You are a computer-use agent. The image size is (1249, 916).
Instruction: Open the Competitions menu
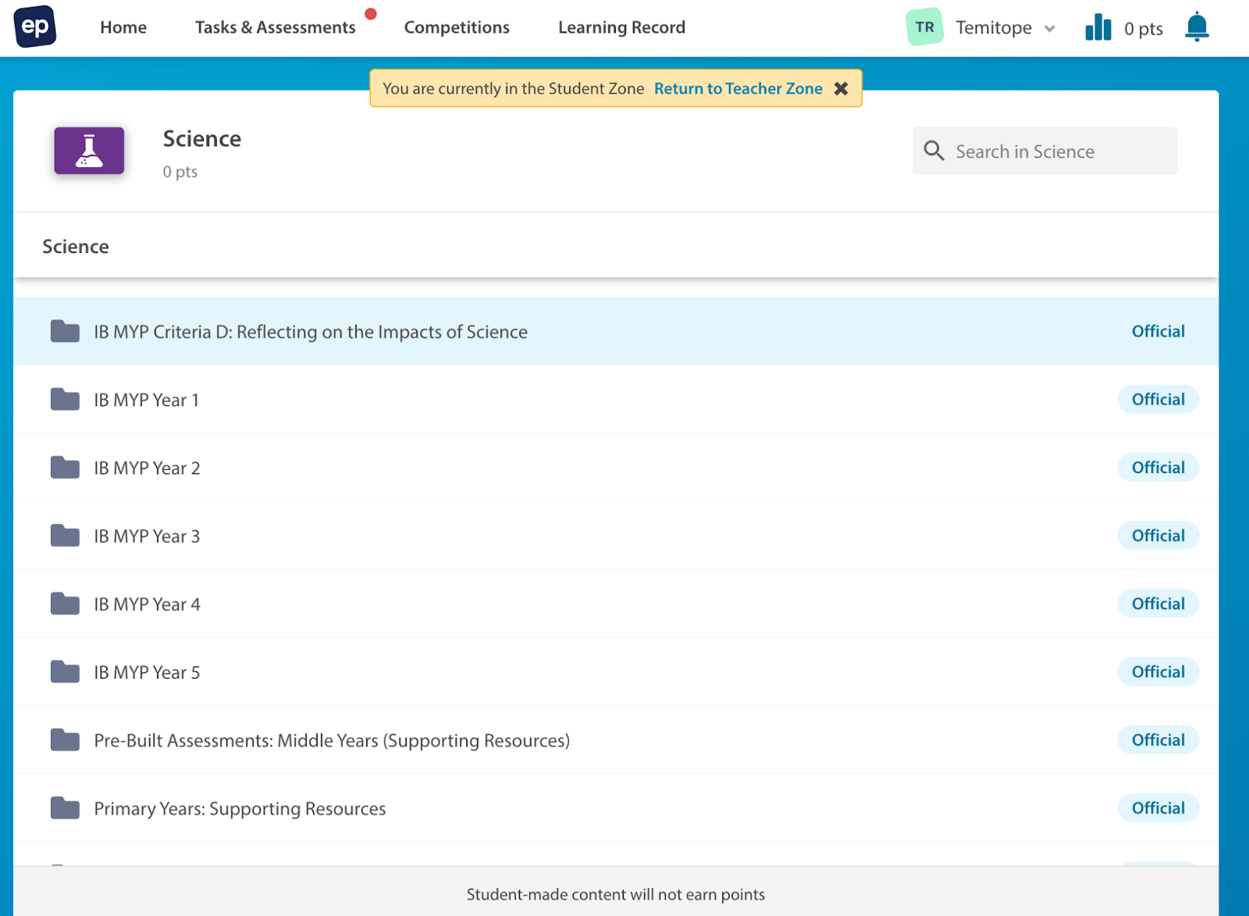(457, 27)
